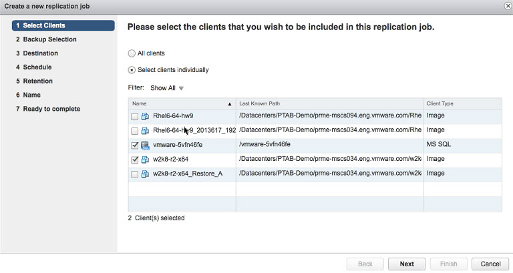Uncheck the vmware-5vfn46fe client checkbox
The width and height of the screenshot is (513, 273).
134,145
